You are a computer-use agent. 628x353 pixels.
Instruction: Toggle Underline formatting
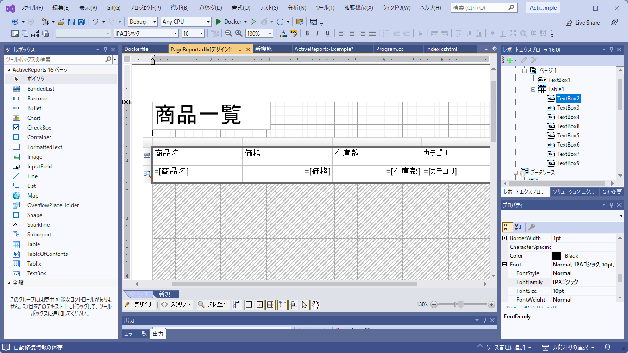[327, 33]
